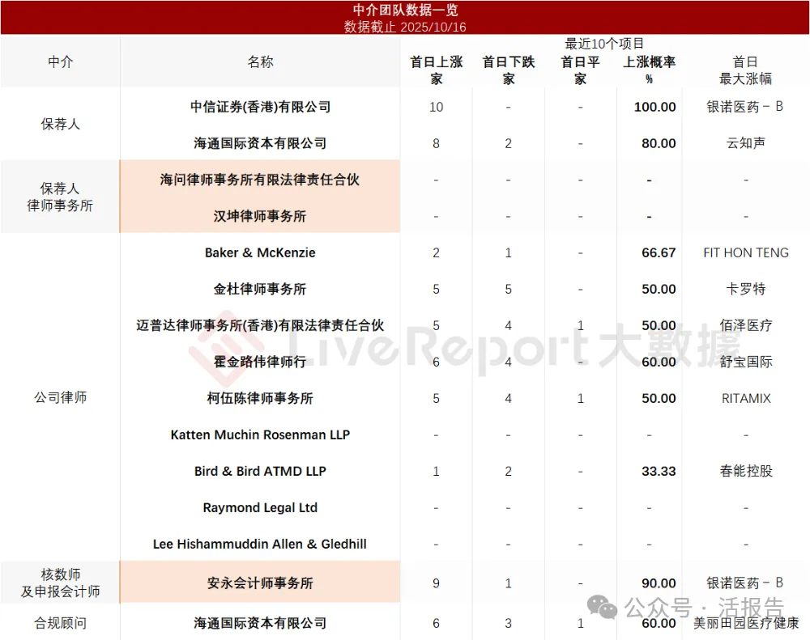Select the 最近10个项目 header label

[x=604, y=44]
